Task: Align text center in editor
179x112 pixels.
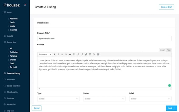Action: [x=78, y=54]
